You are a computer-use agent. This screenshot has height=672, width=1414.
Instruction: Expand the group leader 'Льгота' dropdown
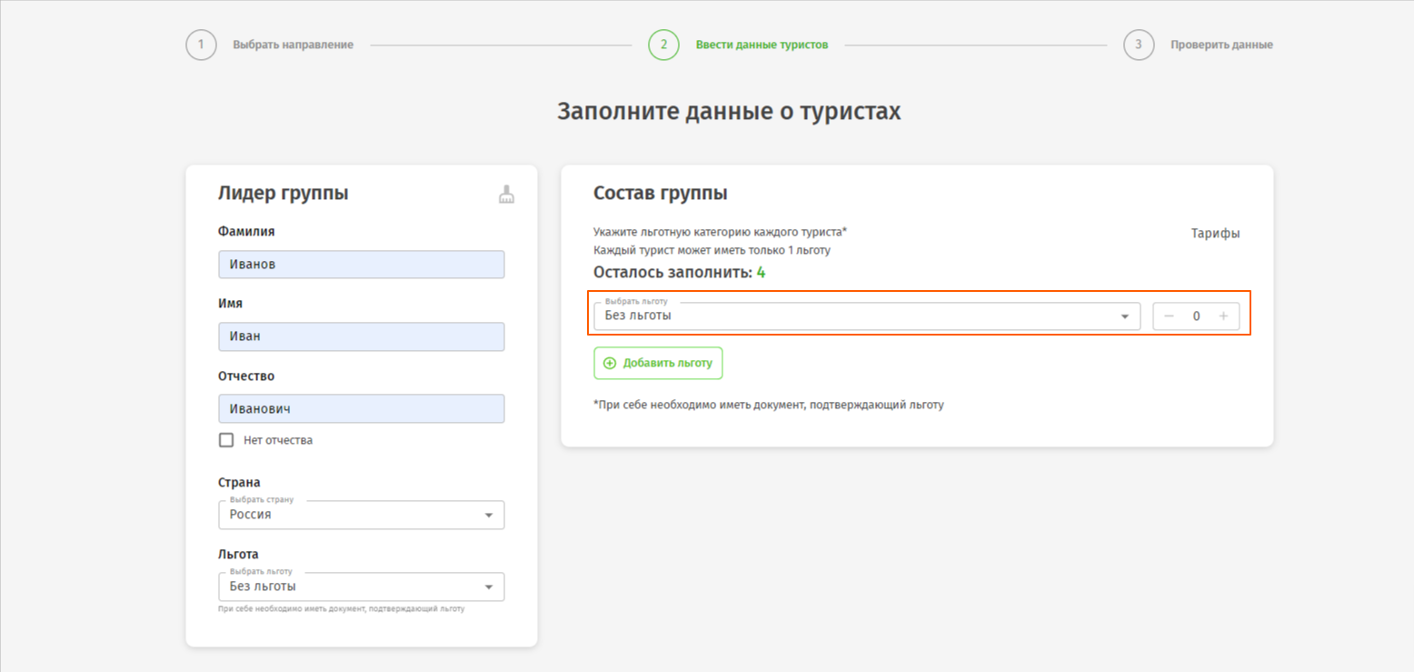pyautogui.click(x=361, y=587)
